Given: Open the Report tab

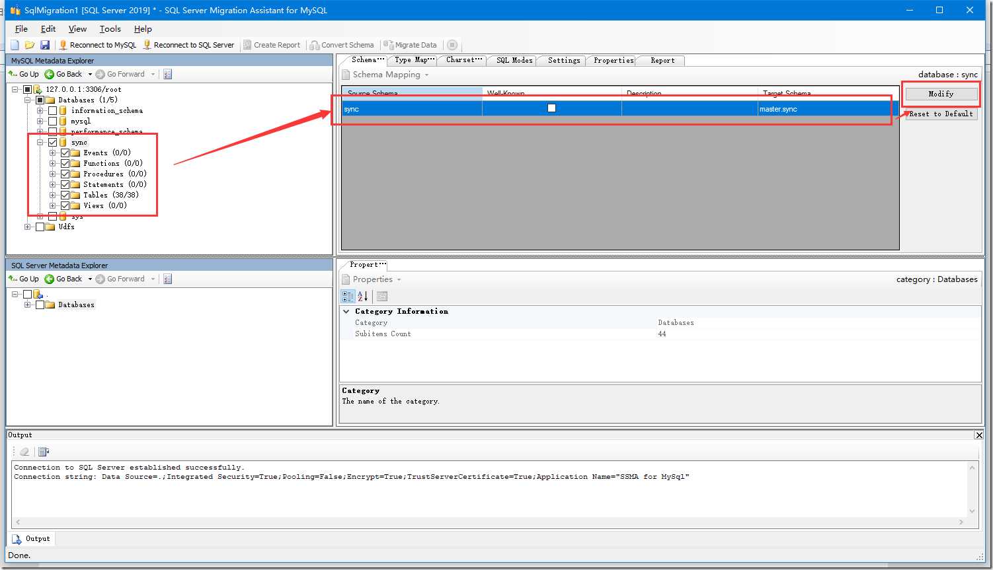Looking at the screenshot, I should [x=662, y=60].
